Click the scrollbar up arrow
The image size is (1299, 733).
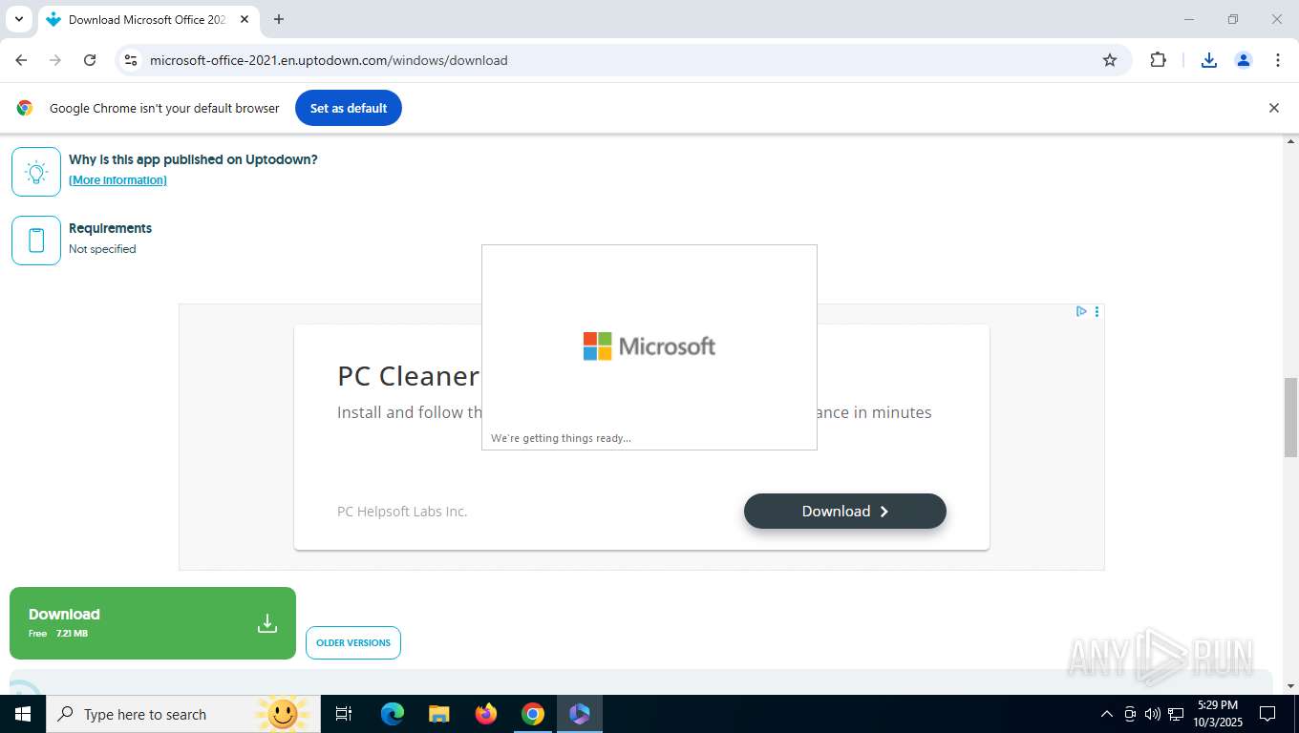pyautogui.click(x=1290, y=141)
